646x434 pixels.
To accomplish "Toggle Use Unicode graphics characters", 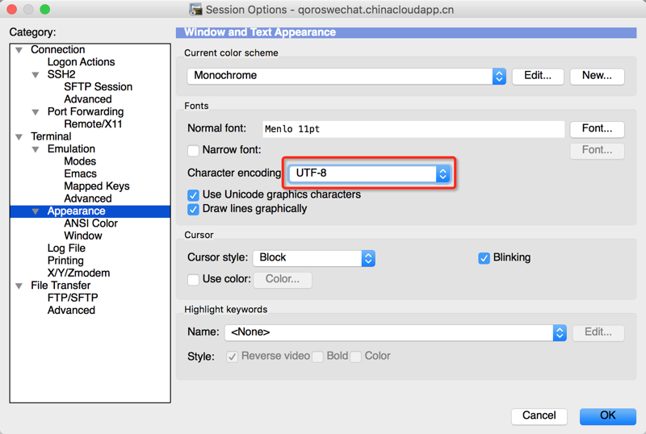I will (193, 194).
